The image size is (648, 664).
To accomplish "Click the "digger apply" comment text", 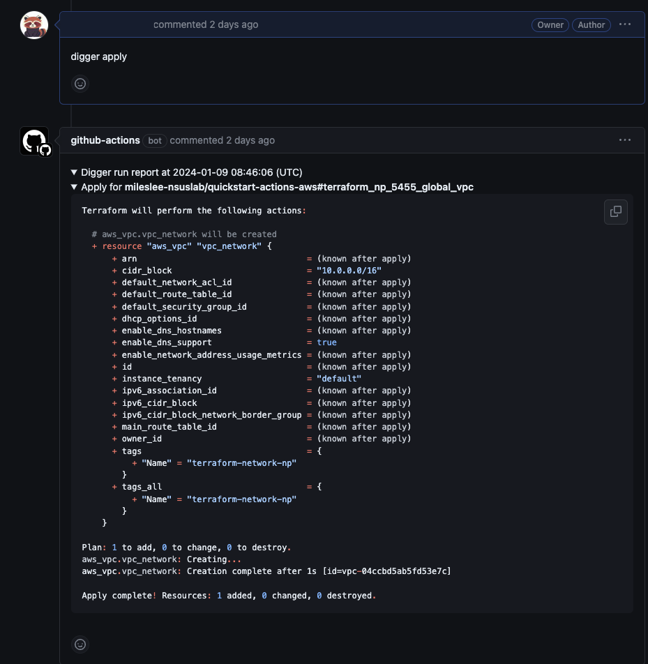I will pyautogui.click(x=98, y=56).
